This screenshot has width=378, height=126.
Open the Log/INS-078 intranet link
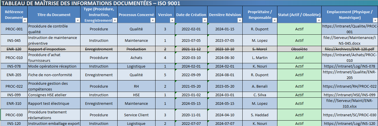tap(350, 66)
